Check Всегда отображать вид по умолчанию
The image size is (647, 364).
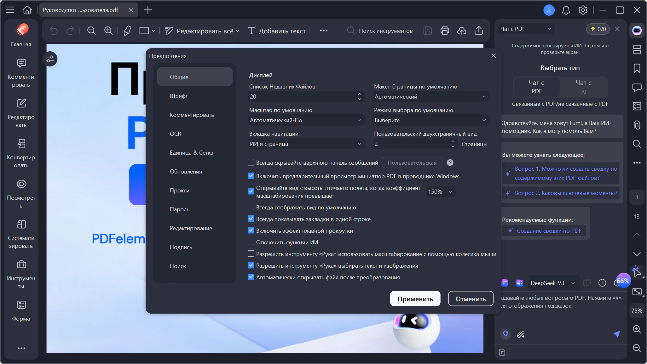[x=251, y=207]
